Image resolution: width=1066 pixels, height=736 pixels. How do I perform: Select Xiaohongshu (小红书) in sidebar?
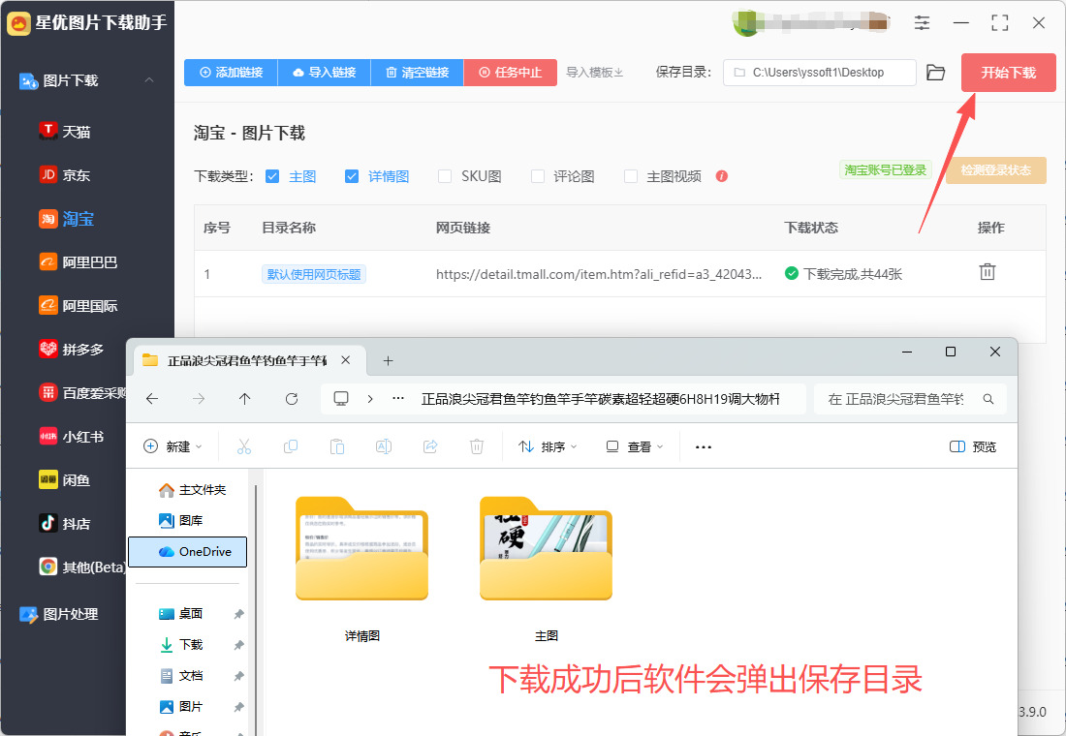tap(72, 437)
